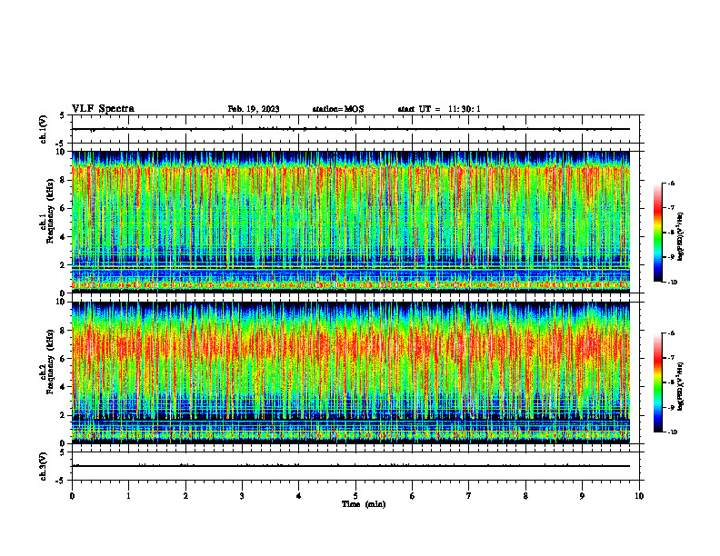720x556 pixels.
Task: Click the "4" tick on the time axis
Action: coord(299,496)
